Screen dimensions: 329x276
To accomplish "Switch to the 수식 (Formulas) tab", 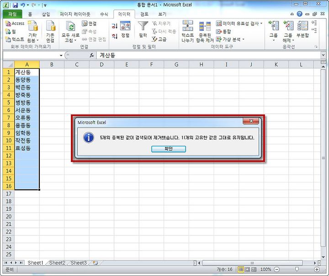I will pos(104,14).
